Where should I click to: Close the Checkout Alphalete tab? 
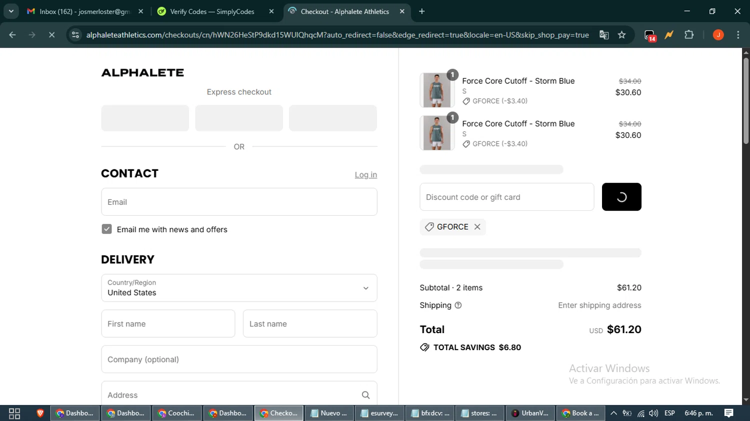[x=402, y=11]
